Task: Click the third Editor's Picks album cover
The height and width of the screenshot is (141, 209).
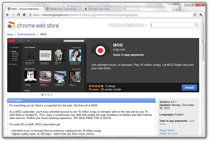Action: (x=60, y=77)
